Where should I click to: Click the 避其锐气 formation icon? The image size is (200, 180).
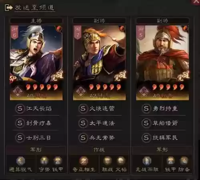click(x=20, y=161)
